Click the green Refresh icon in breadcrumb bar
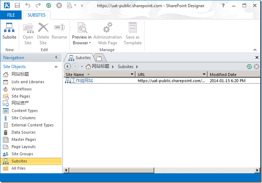 point(249,67)
